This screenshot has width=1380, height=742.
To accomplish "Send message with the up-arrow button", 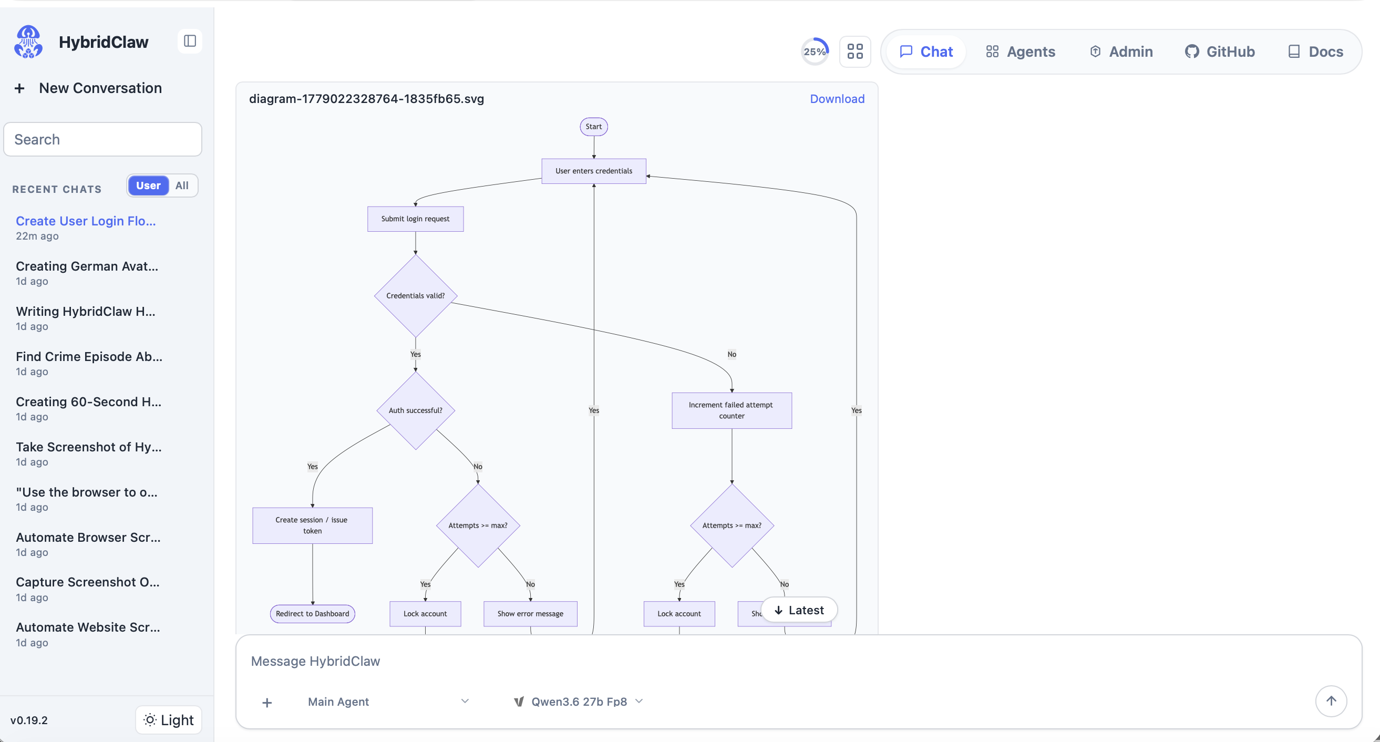I will (1331, 700).
